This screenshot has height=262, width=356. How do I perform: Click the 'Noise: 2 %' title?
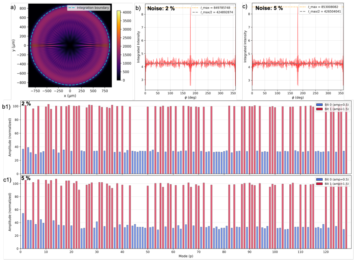coord(161,9)
